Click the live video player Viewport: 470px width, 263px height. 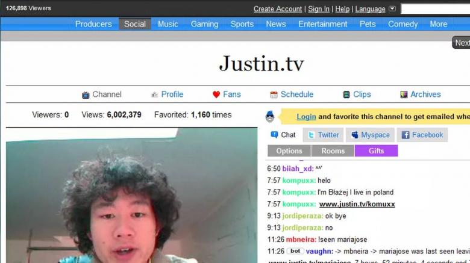point(131,196)
